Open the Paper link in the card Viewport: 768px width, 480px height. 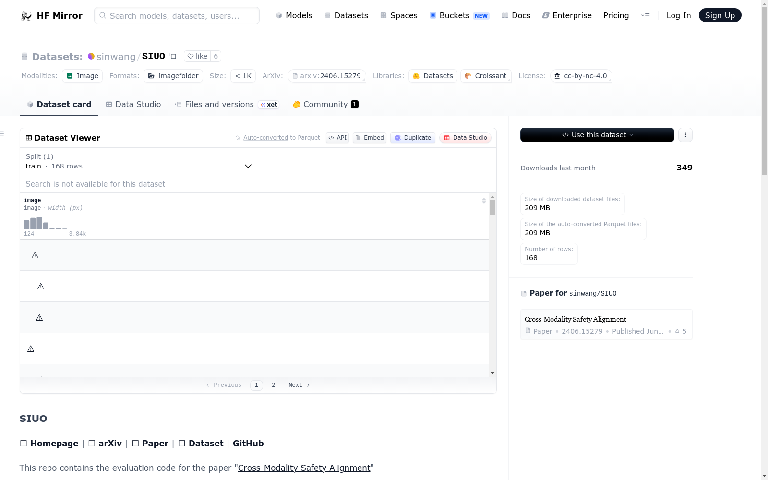(150, 444)
